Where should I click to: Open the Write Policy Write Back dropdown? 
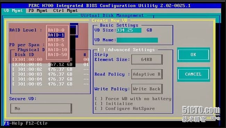(x=147, y=89)
